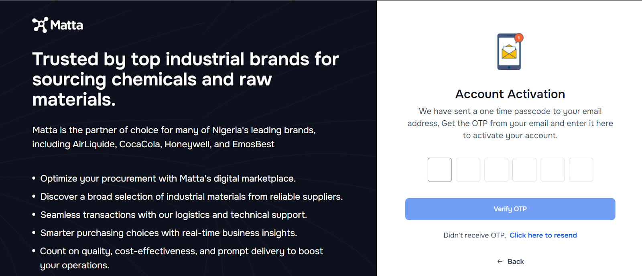Click the red notification badge on phone icon
This screenshot has height=276, width=642.
point(519,38)
